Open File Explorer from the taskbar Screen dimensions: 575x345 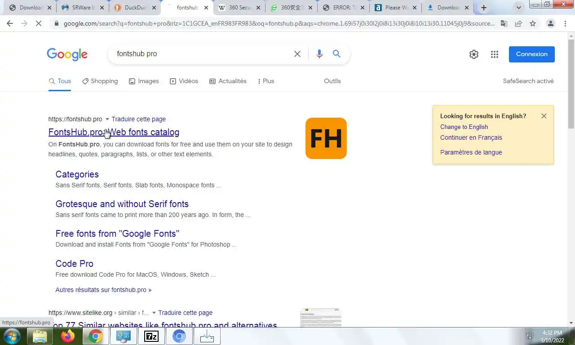click(x=40, y=336)
